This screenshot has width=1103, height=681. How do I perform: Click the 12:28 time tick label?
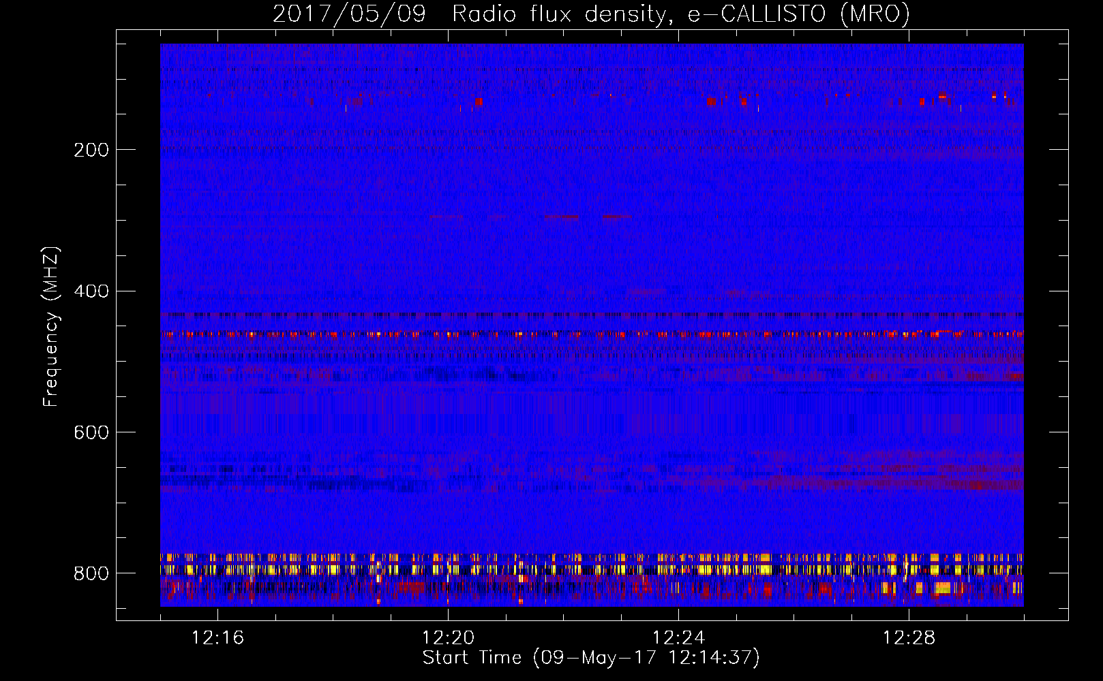coord(909,638)
